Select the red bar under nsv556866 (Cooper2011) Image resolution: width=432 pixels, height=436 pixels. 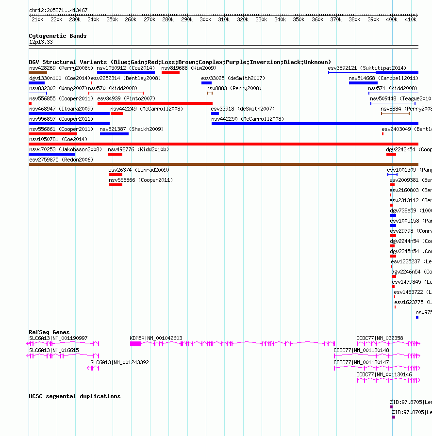pos(116,185)
